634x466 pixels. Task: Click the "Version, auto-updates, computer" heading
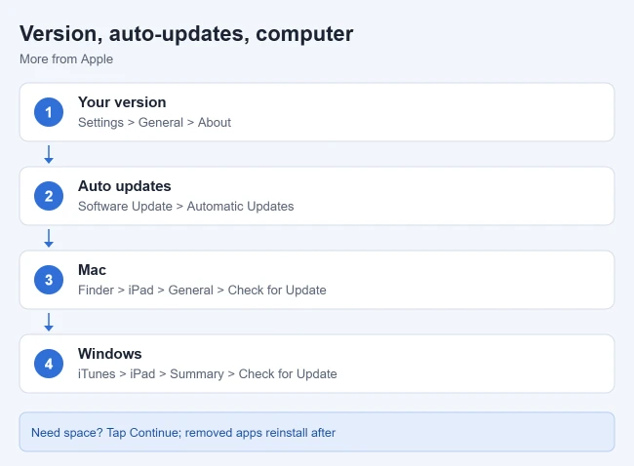point(186,33)
